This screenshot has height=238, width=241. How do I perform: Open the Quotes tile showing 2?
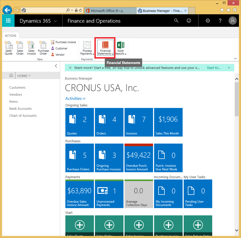[x=79, y=122]
